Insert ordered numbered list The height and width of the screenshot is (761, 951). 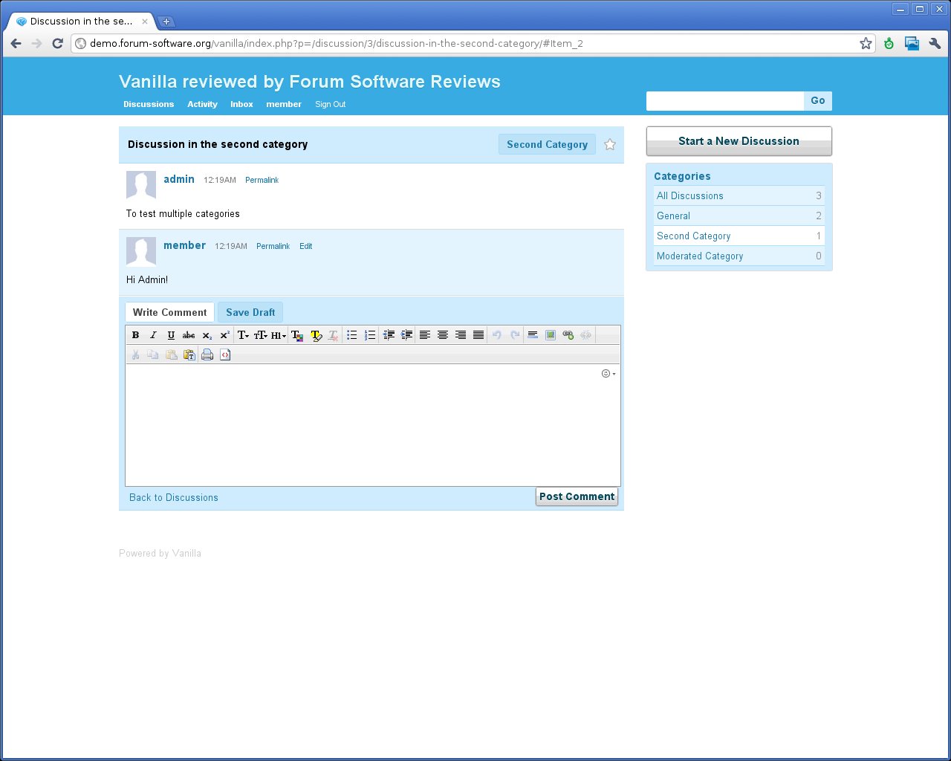tap(370, 335)
